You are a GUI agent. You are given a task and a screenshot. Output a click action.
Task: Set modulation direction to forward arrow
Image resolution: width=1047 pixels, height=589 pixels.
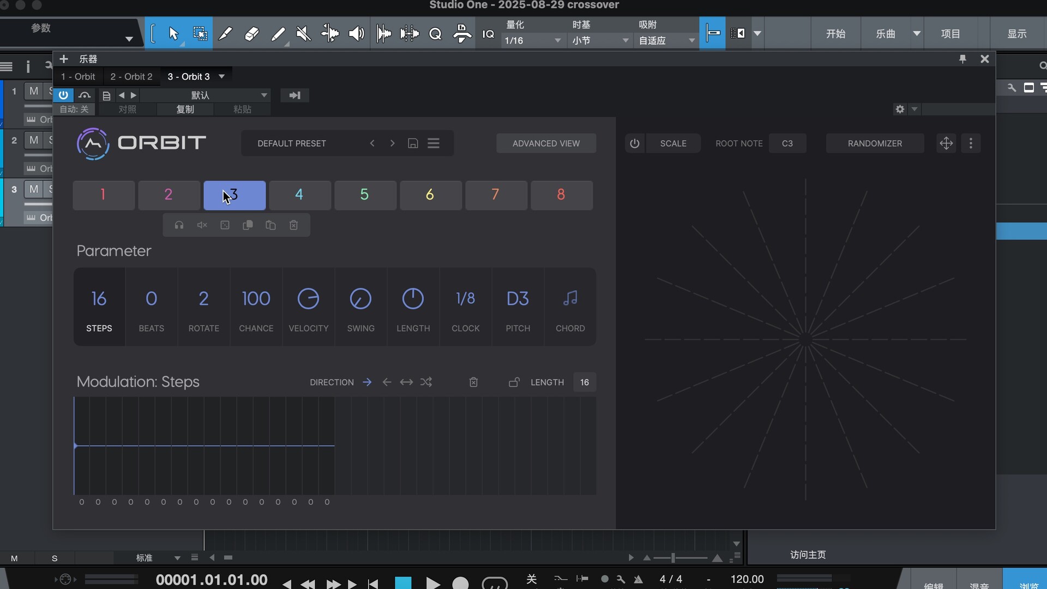coord(367,382)
